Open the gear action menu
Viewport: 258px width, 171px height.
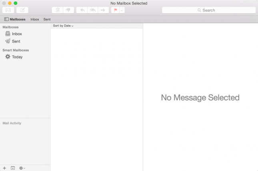click(x=22, y=168)
